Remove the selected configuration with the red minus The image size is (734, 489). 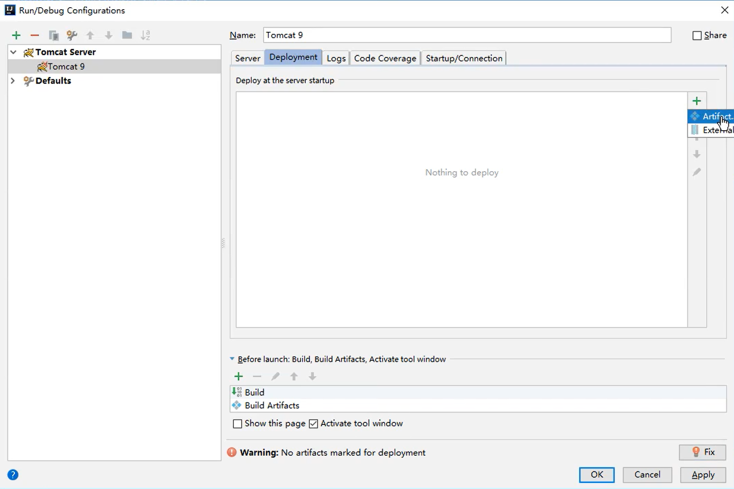[35, 35]
